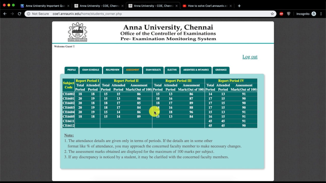Click CE6603 Period III assessment mark 88
The width and height of the screenshot is (326, 183).
191,108
